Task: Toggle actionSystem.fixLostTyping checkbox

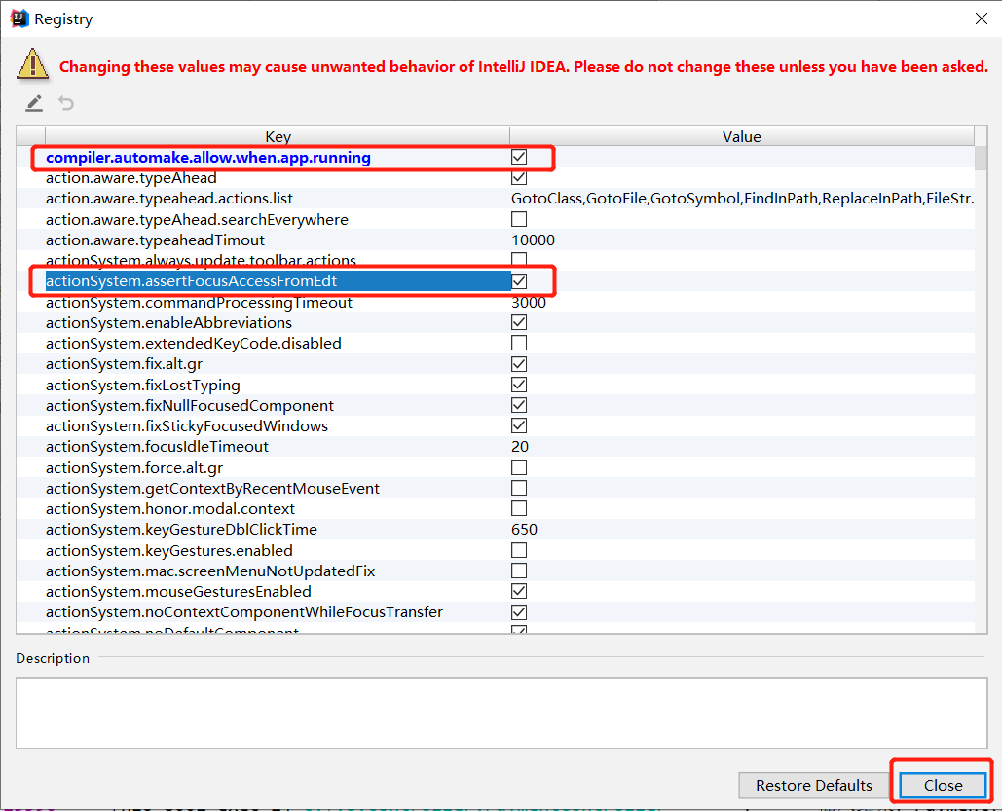Action: 519,385
